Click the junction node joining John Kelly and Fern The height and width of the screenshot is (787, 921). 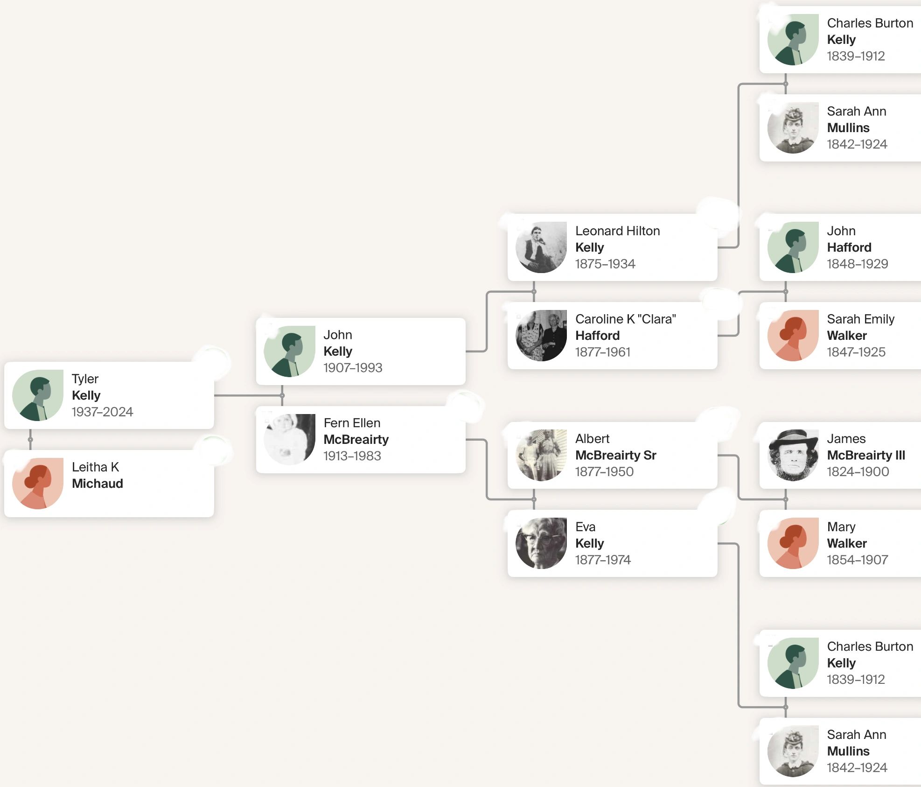click(x=282, y=396)
